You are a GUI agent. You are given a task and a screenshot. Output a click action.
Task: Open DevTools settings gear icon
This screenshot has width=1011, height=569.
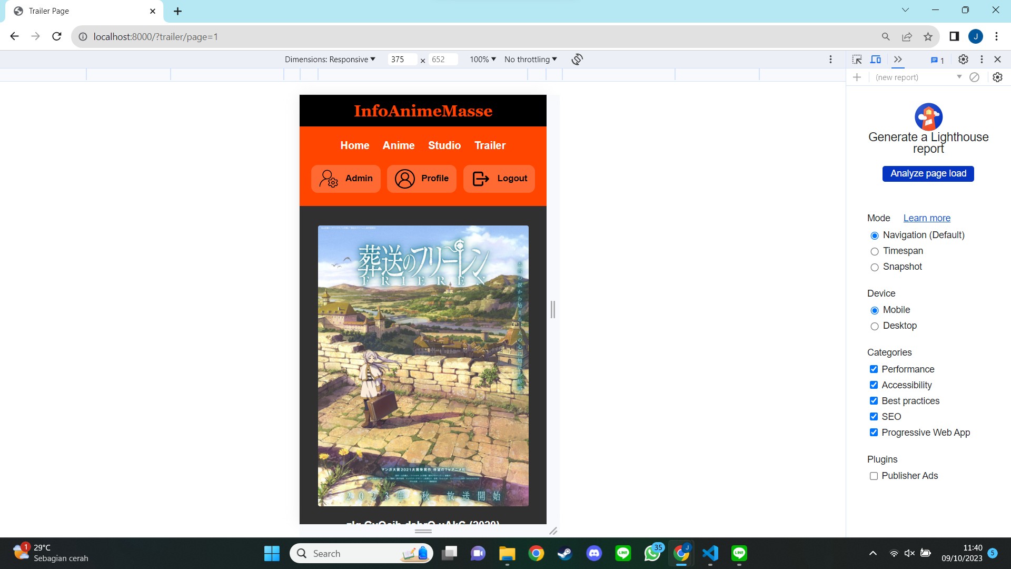963,60
